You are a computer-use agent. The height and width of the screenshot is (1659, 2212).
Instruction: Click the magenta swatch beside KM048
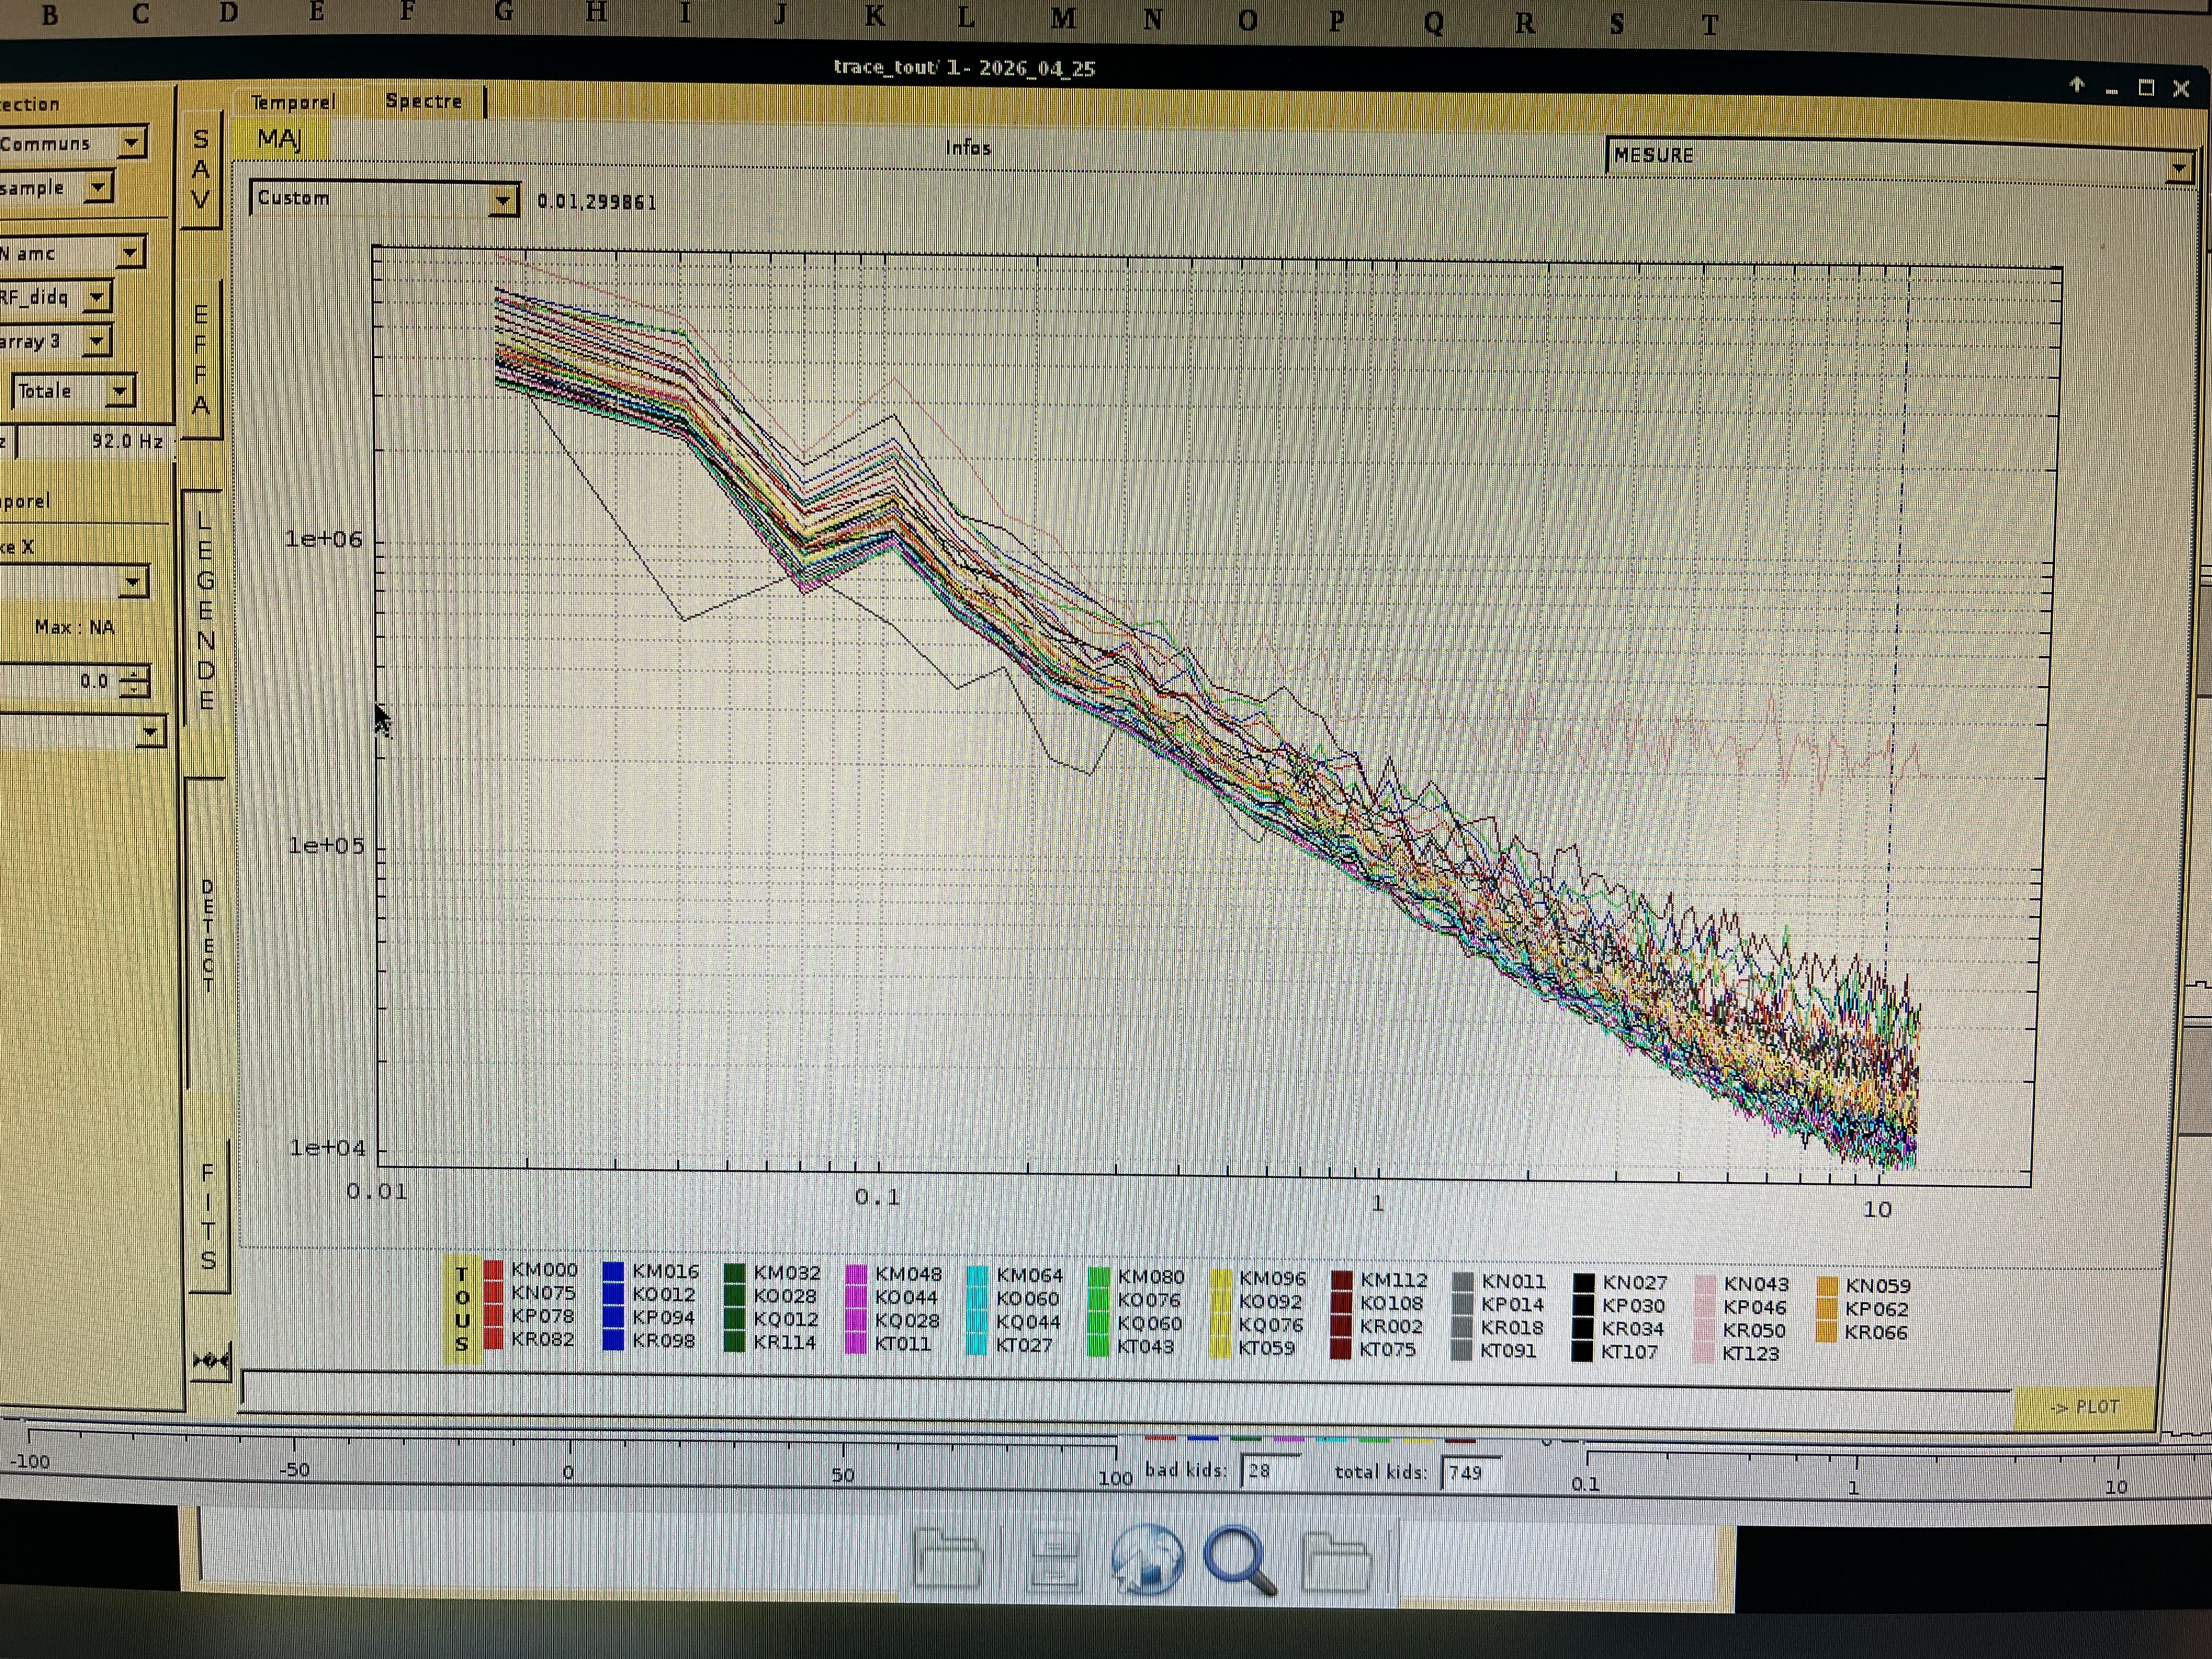[855, 1276]
